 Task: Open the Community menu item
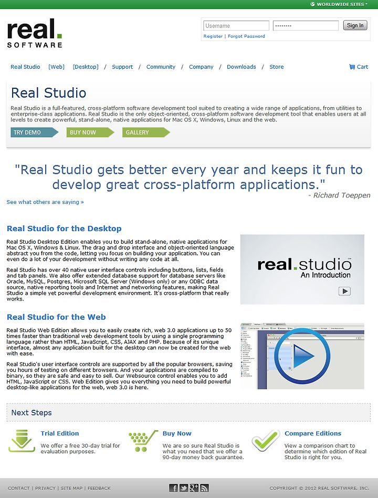click(161, 67)
